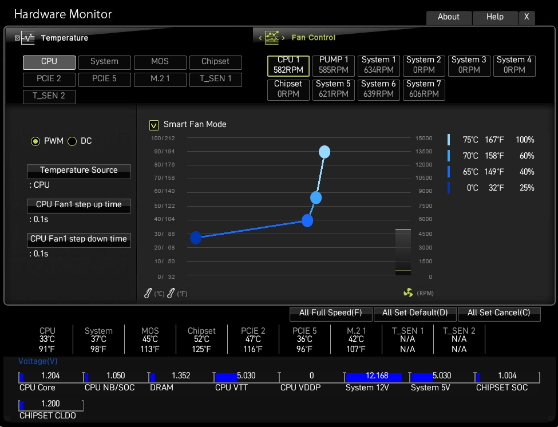Click the System 5V voltage bar

442,377
